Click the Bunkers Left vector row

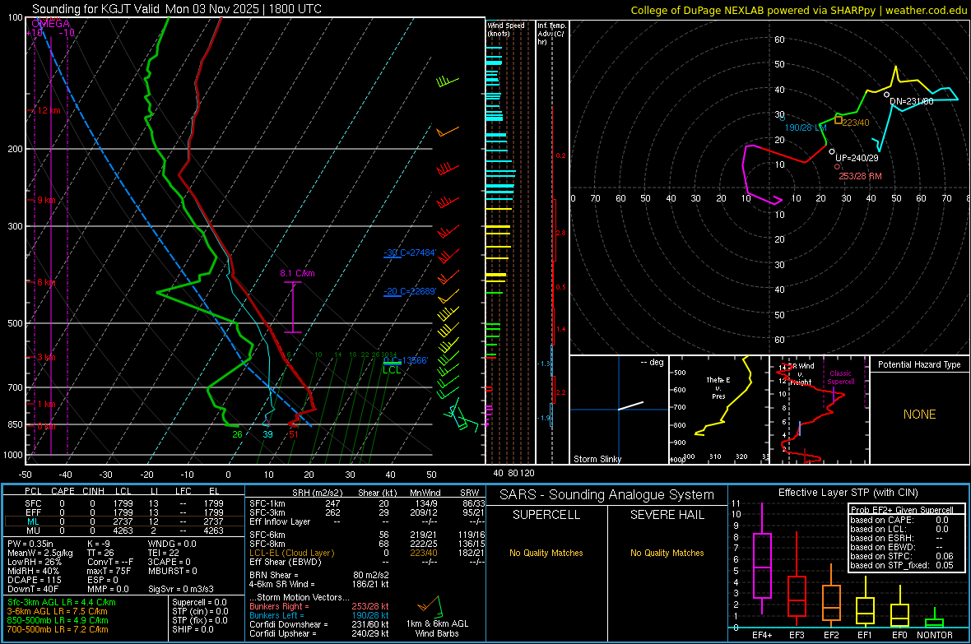pyautogui.click(x=318, y=615)
